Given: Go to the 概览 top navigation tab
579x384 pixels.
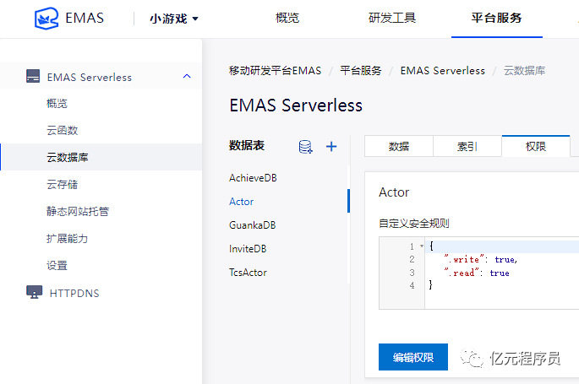Looking at the screenshot, I should (287, 18).
